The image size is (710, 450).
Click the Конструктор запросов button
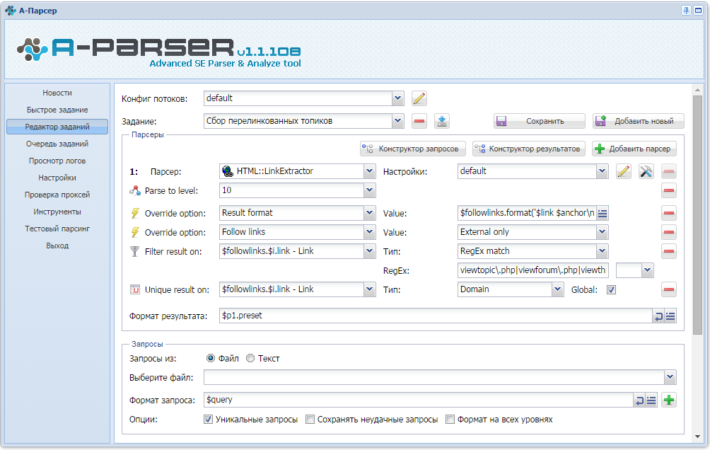pyautogui.click(x=412, y=149)
